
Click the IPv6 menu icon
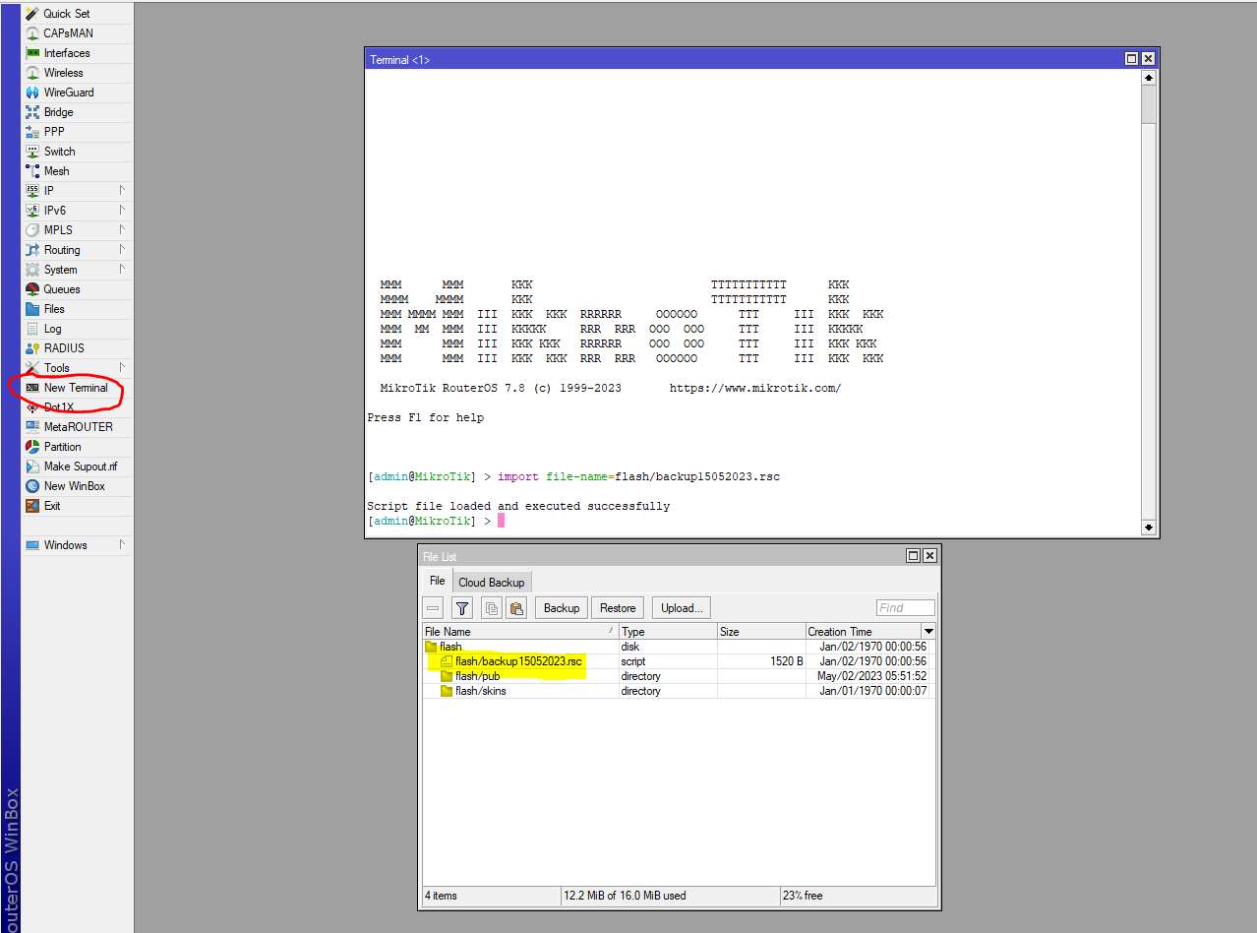pyautogui.click(x=32, y=211)
